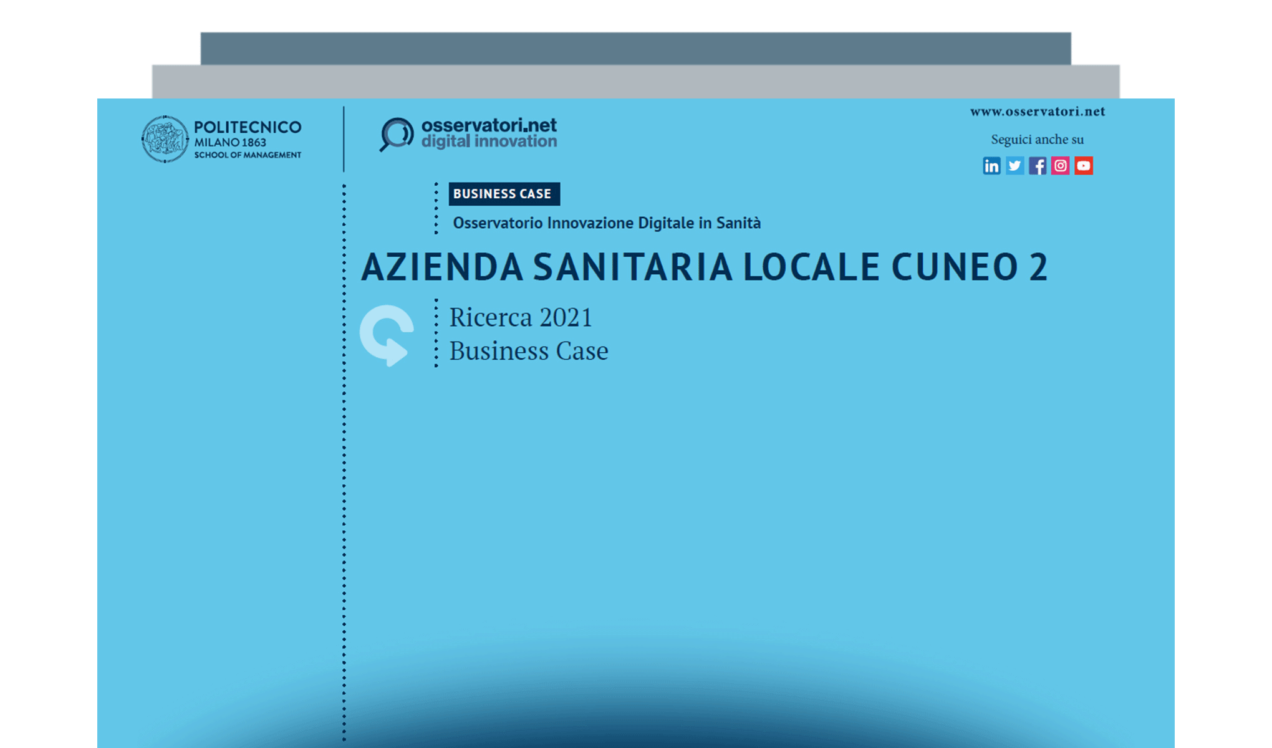Toggle the Seguici anche su label
The width and height of the screenshot is (1272, 748).
click(1038, 140)
